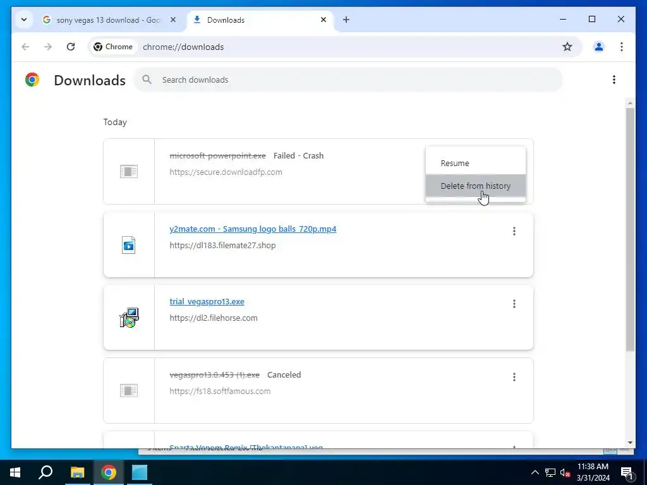The height and width of the screenshot is (485, 647).
Task: Open the blue app on taskbar
Action: pos(140,472)
